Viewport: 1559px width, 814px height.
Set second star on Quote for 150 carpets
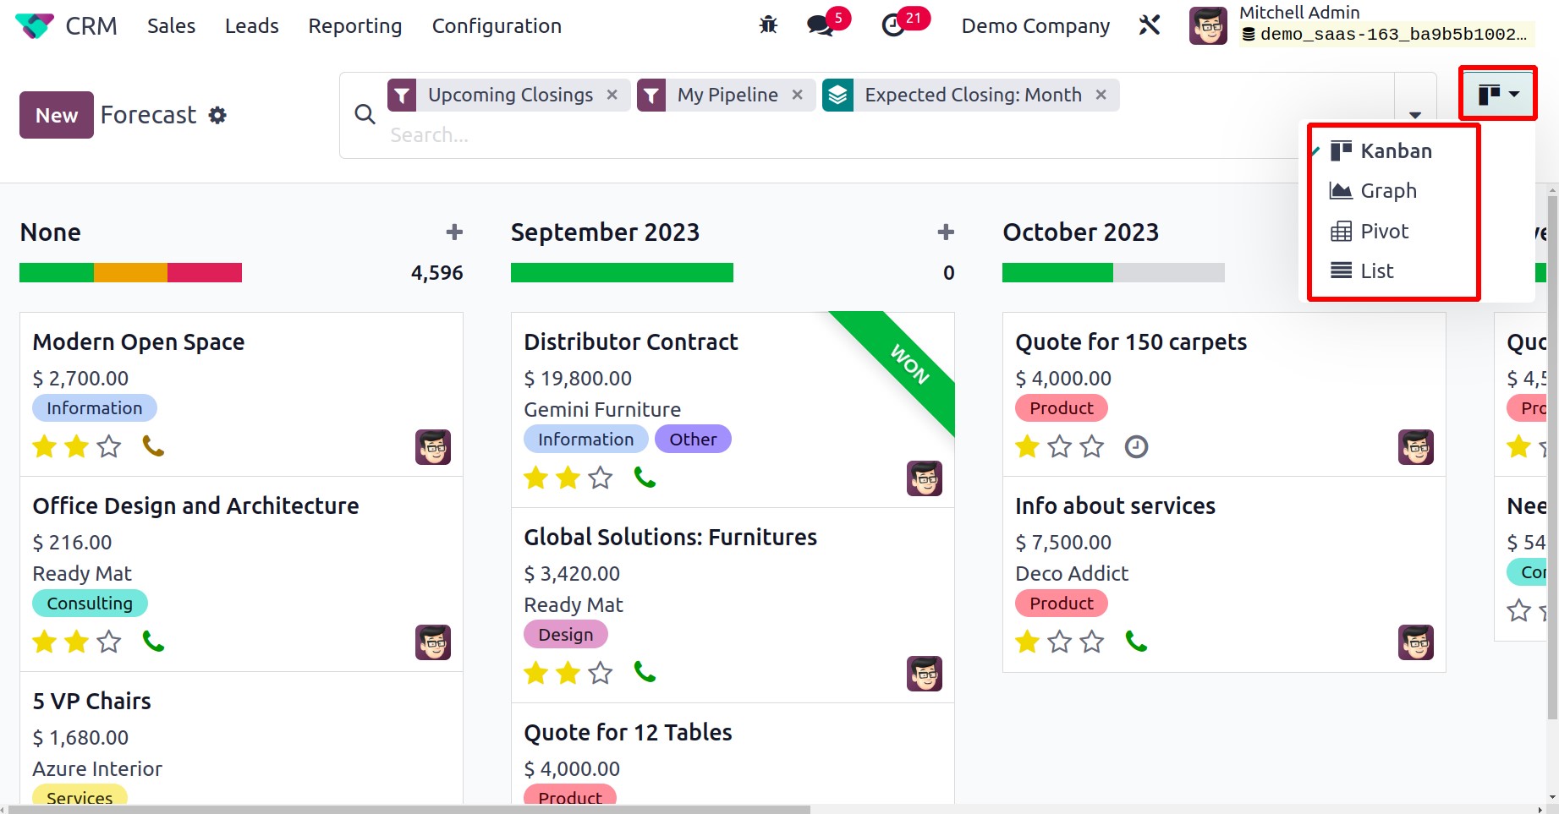(1060, 446)
